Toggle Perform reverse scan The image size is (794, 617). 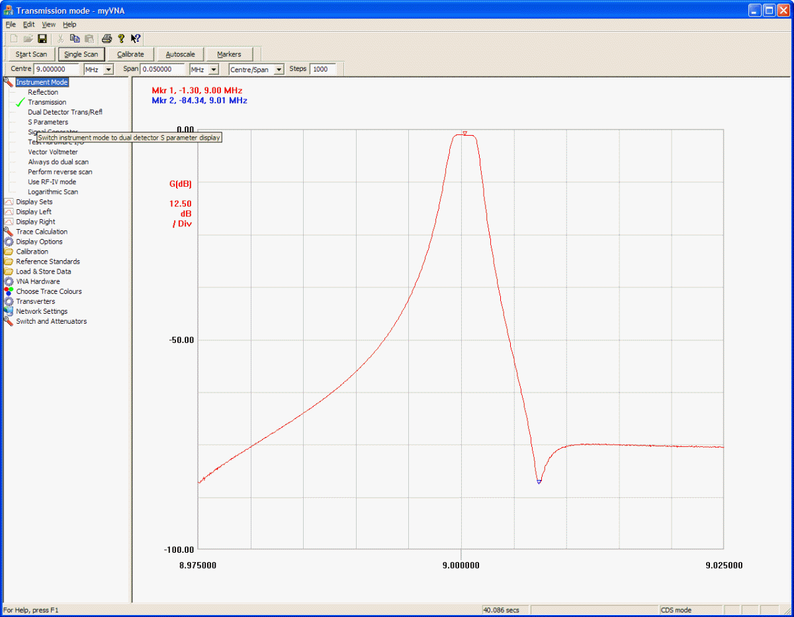pyautogui.click(x=60, y=171)
